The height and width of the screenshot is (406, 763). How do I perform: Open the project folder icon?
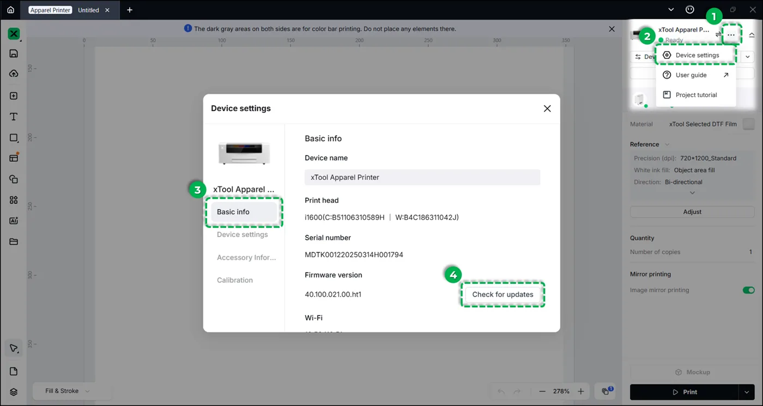coord(14,241)
